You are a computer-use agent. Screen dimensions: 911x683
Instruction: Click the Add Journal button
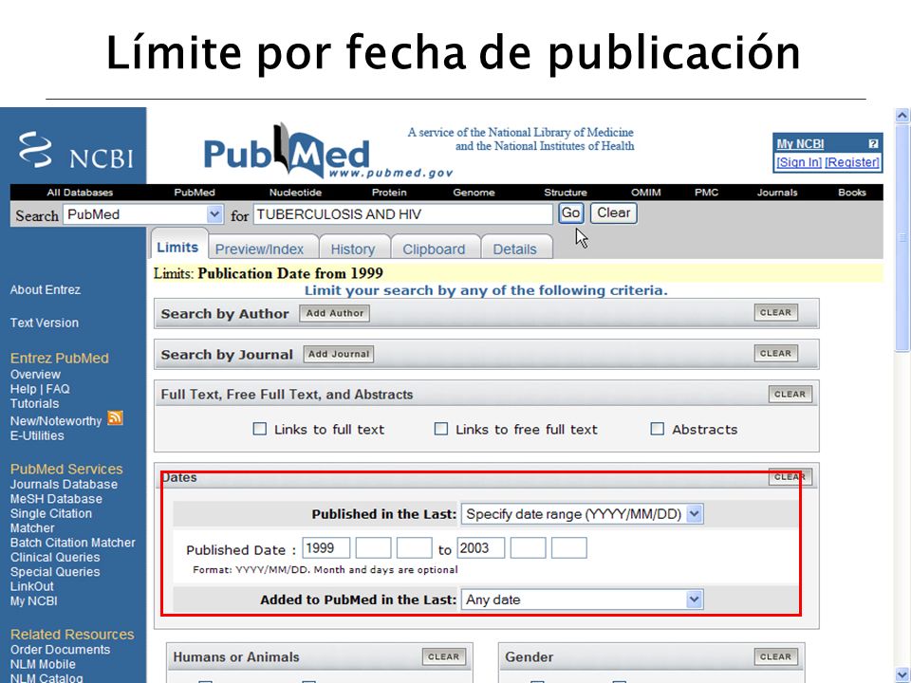[x=339, y=354]
